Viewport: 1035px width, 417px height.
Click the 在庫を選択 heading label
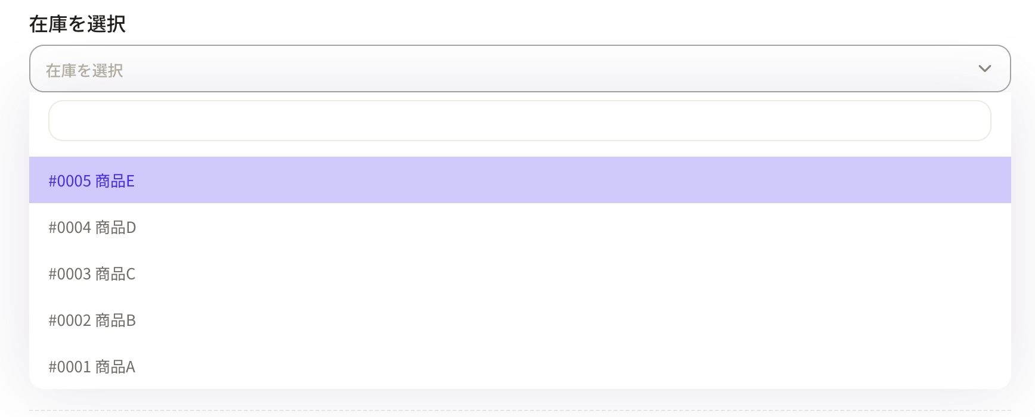pyautogui.click(x=78, y=24)
